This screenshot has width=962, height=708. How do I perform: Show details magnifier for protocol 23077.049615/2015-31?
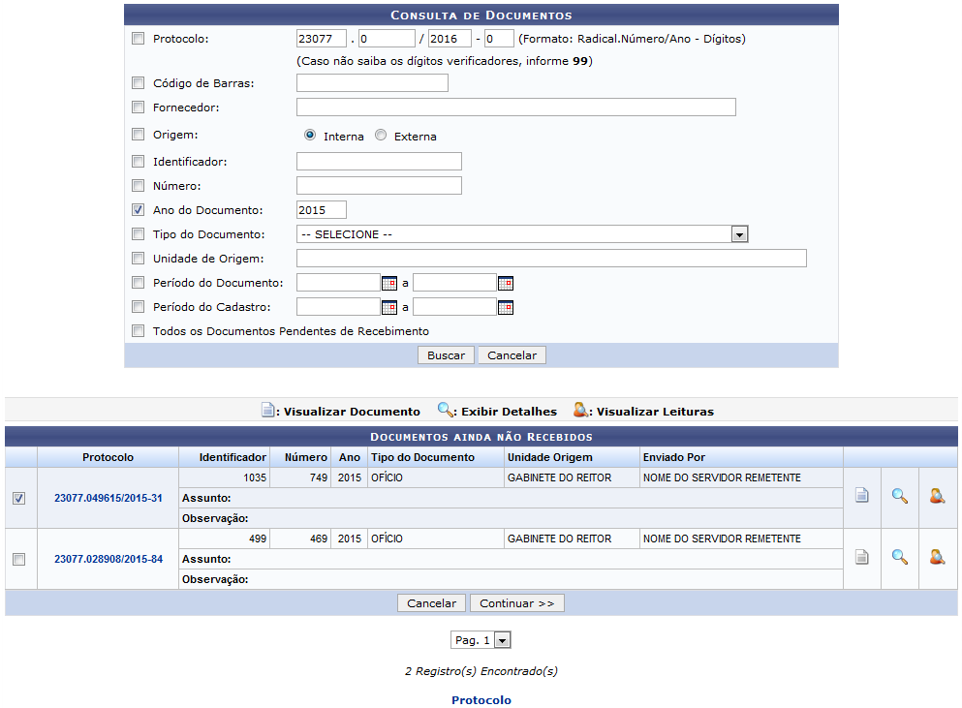[899, 496]
